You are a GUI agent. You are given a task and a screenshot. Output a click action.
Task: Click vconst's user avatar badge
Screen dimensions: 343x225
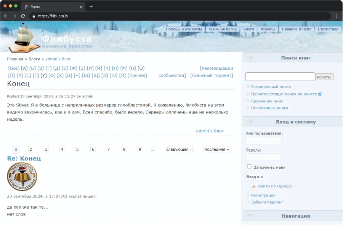click(x=22, y=177)
